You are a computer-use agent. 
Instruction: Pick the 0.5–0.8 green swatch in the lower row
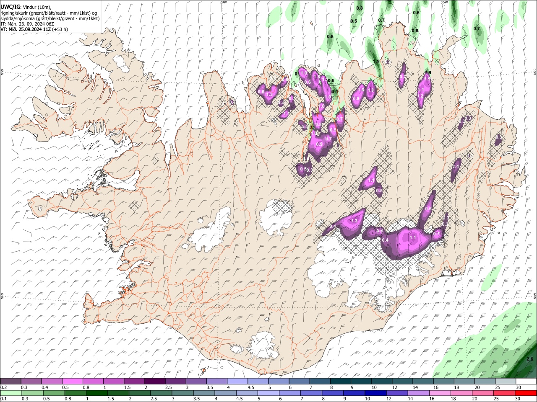(54, 393)
